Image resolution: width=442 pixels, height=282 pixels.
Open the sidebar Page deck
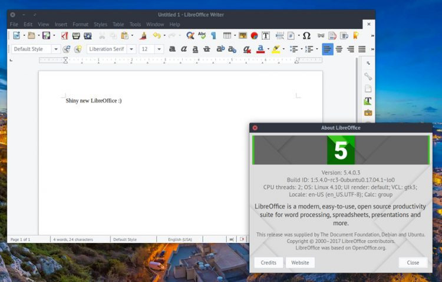[368, 89]
